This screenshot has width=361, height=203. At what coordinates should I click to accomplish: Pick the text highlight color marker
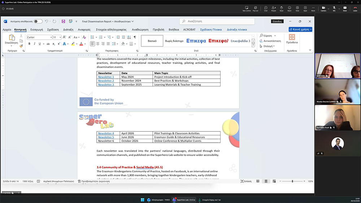[73, 44]
